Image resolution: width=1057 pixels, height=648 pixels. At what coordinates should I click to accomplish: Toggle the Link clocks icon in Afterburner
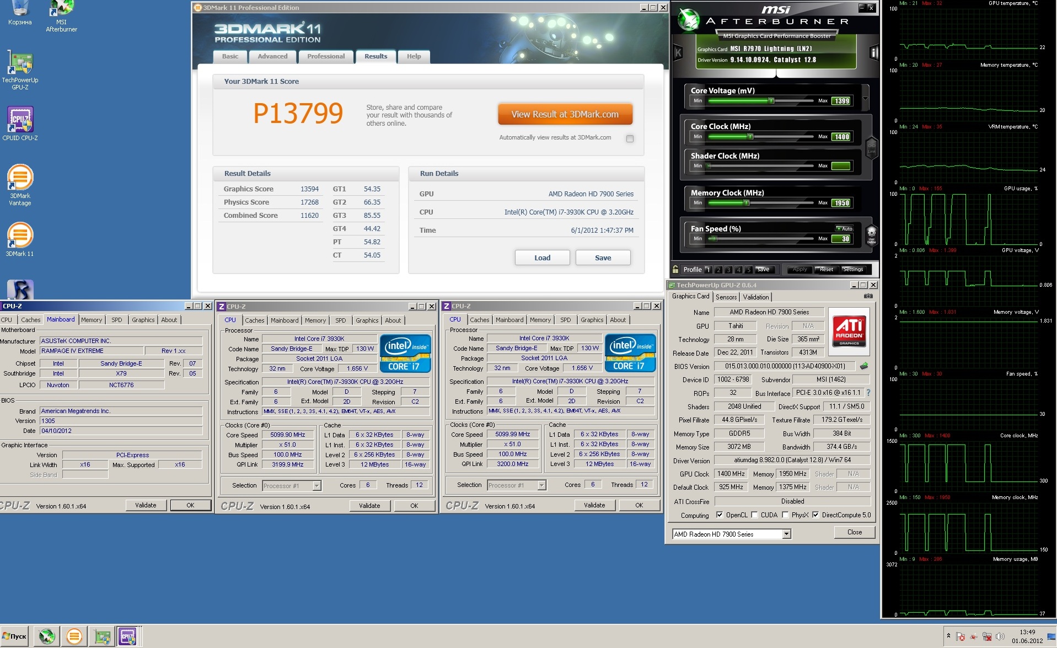[872, 148]
